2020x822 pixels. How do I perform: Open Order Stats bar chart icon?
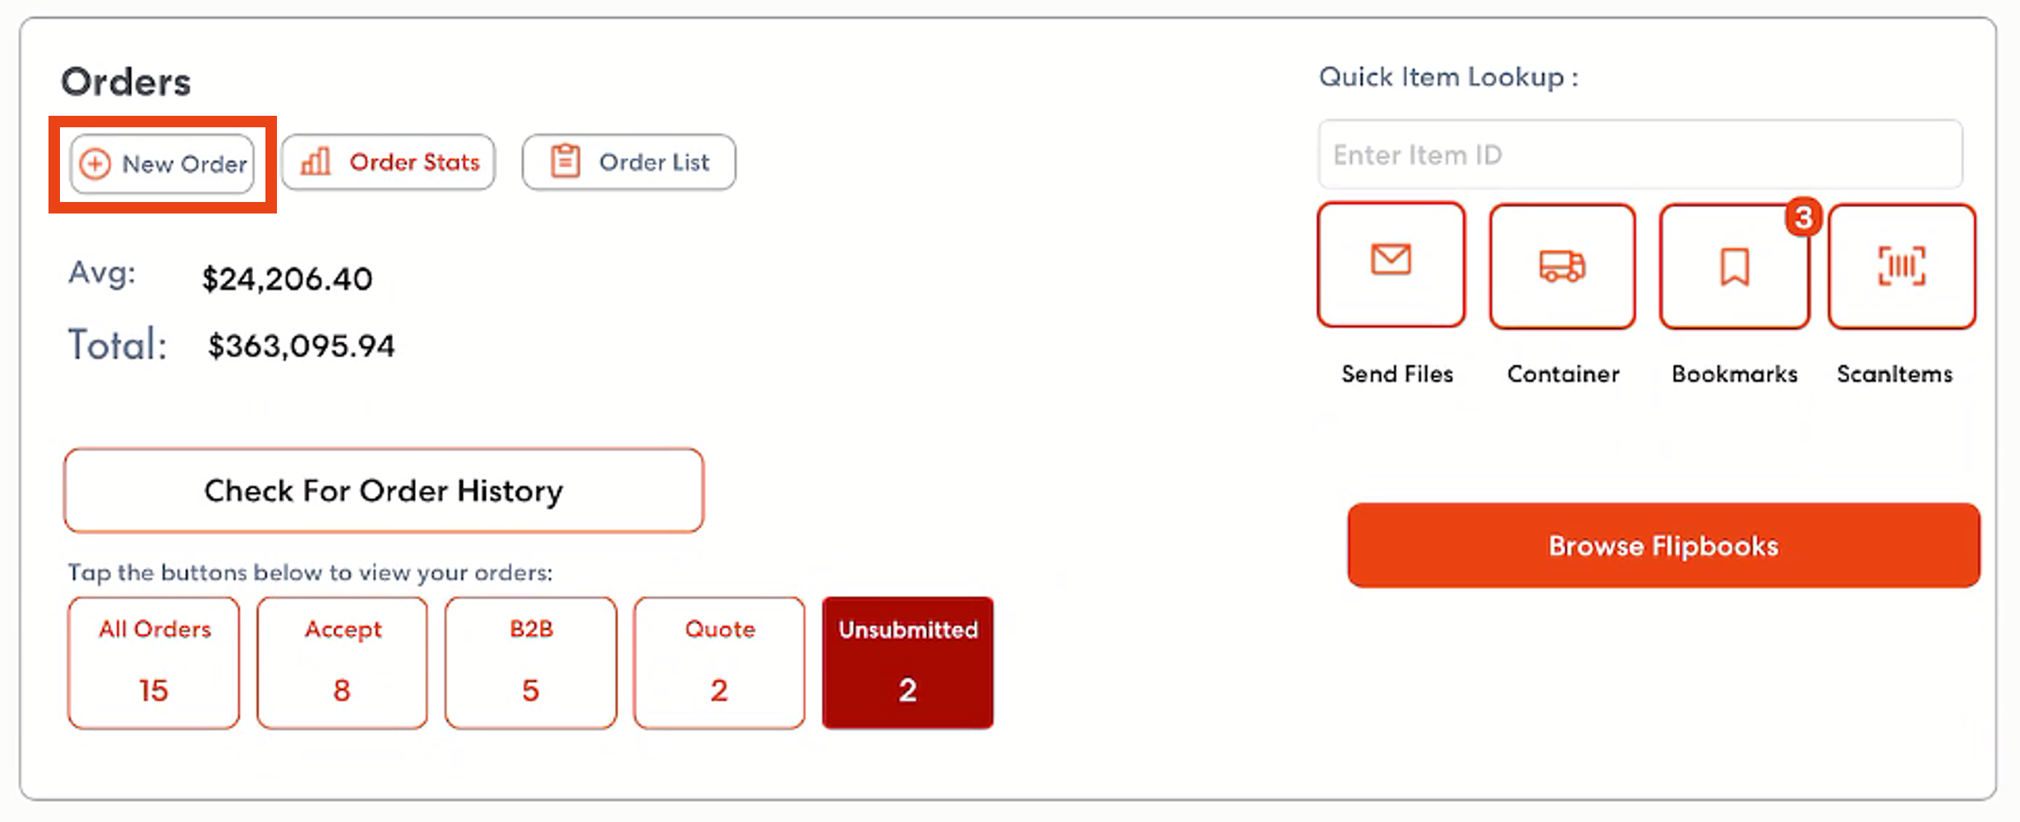coord(316,162)
